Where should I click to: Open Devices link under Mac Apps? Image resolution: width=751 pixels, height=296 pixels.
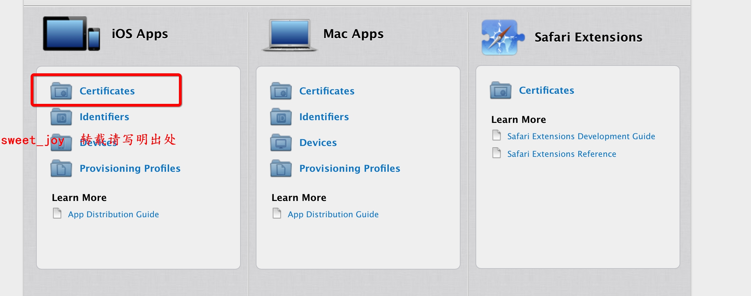coord(318,143)
